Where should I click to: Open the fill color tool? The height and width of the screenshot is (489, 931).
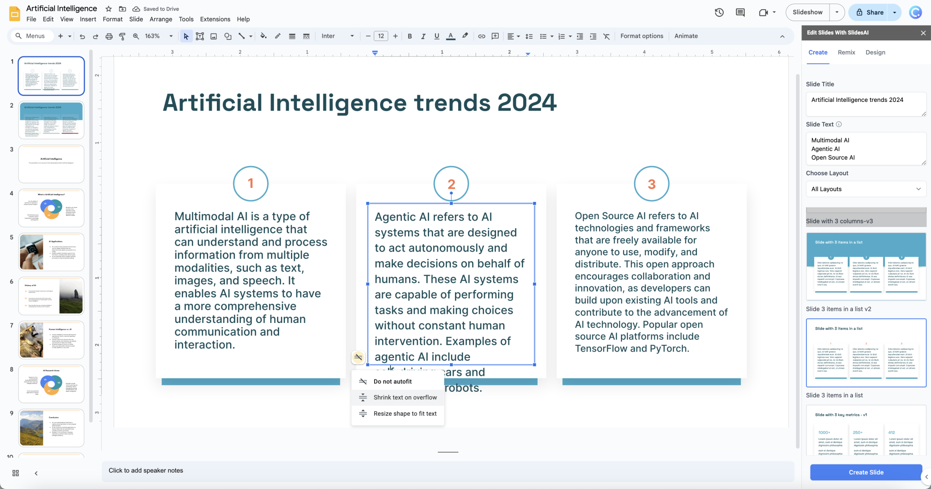click(x=264, y=36)
